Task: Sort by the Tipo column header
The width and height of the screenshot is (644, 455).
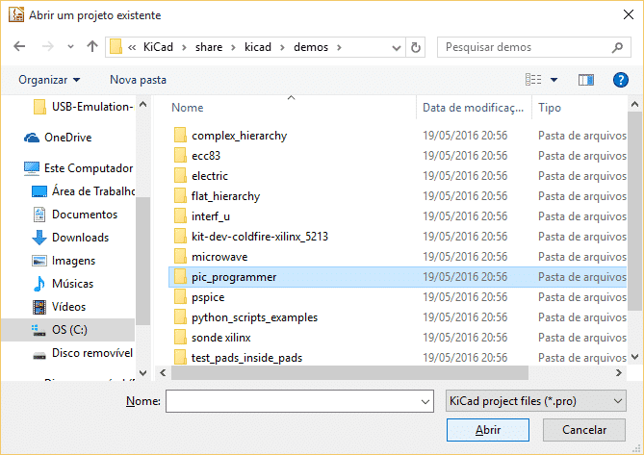Action: [x=550, y=108]
